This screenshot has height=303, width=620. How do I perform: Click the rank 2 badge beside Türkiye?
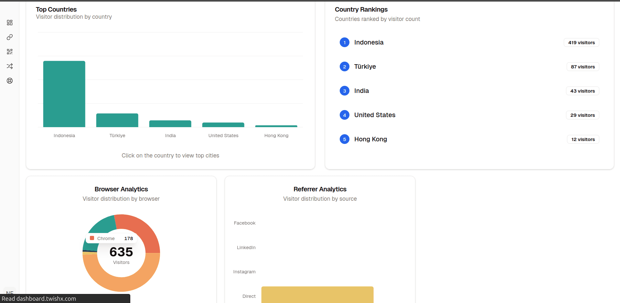(x=345, y=66)
